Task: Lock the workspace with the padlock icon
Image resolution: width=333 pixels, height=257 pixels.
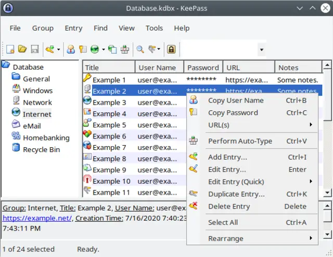Action: point(171,49)
